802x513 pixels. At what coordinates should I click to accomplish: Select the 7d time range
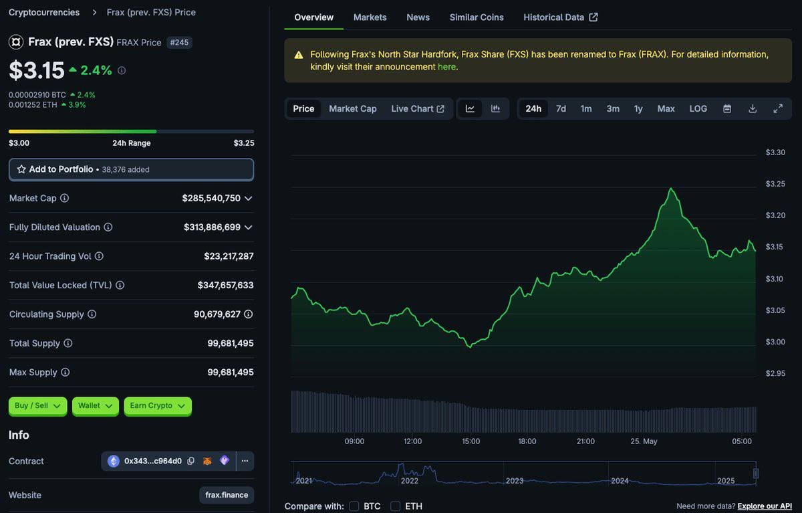(561, 109)
